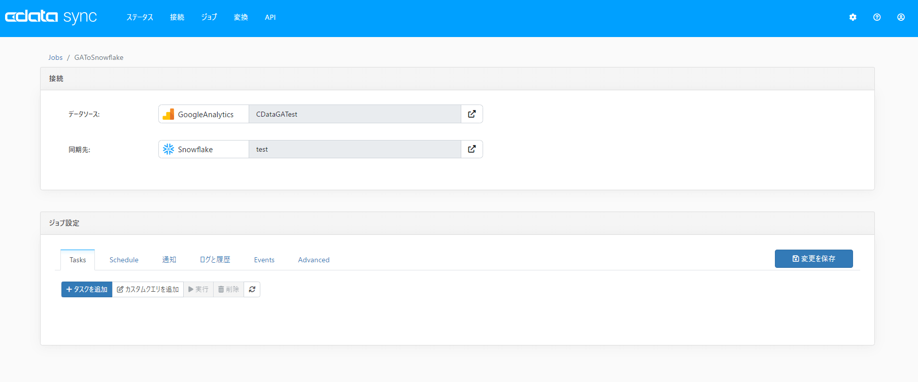Image resolution: width=918 pixels, height=382 pixels.
Task: Click the CDataGATest data source field
Action: [354, 114]
